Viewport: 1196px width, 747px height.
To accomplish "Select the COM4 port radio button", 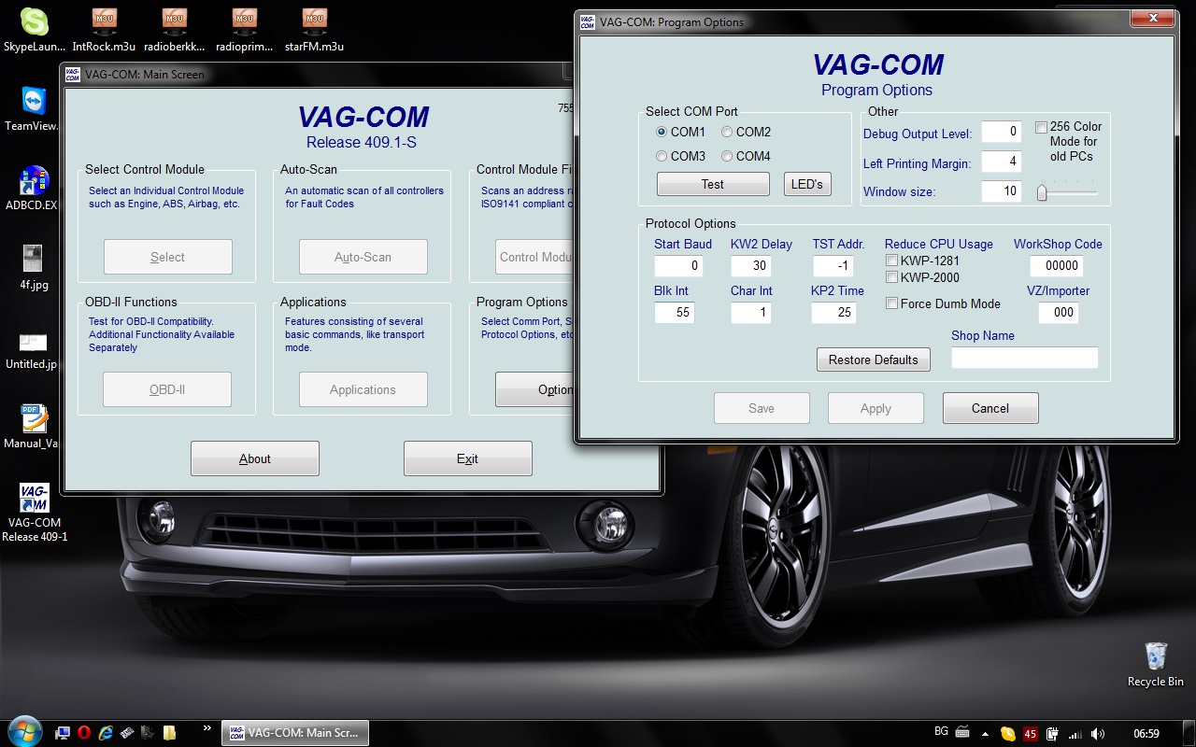I will 727,156.
